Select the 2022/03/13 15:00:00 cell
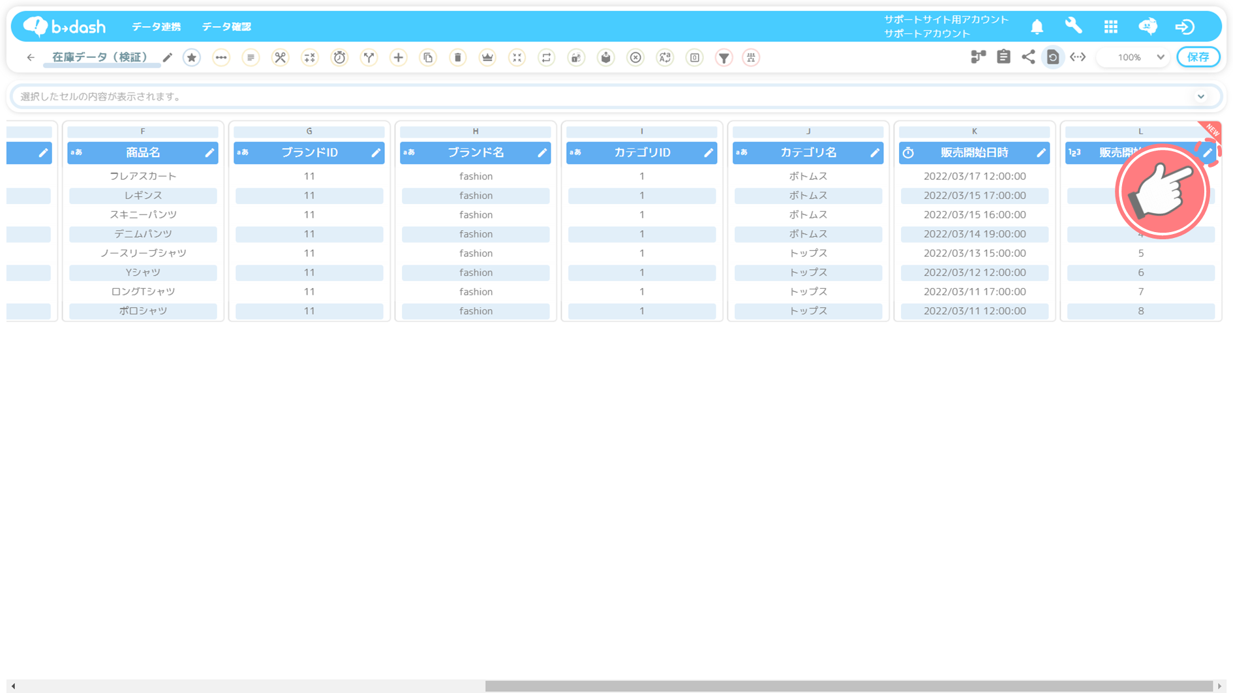 (x=975, y=253)
